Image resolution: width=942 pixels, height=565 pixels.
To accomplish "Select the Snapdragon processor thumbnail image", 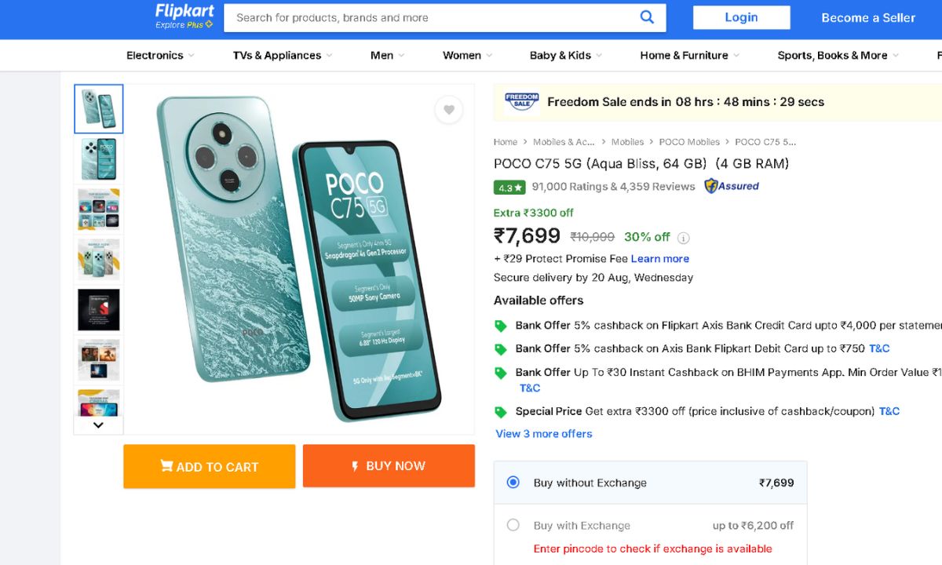I will click(x=99, y=309).
